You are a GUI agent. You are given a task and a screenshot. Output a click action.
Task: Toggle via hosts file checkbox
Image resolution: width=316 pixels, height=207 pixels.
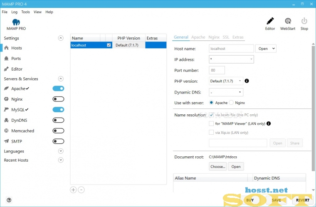click(211, 115)
